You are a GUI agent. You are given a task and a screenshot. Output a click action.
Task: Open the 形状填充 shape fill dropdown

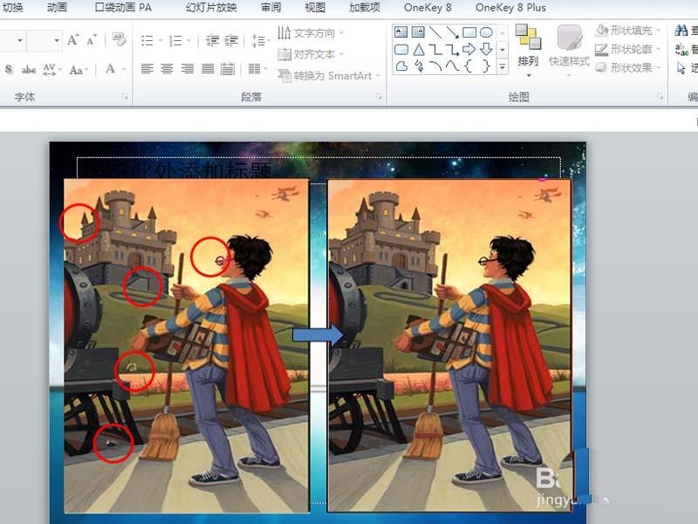click(629, 31)
